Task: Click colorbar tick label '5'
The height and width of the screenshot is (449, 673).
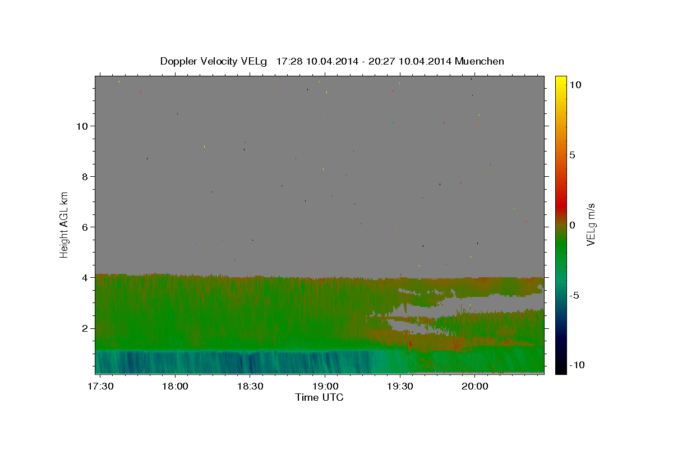Action: point(572,155)
